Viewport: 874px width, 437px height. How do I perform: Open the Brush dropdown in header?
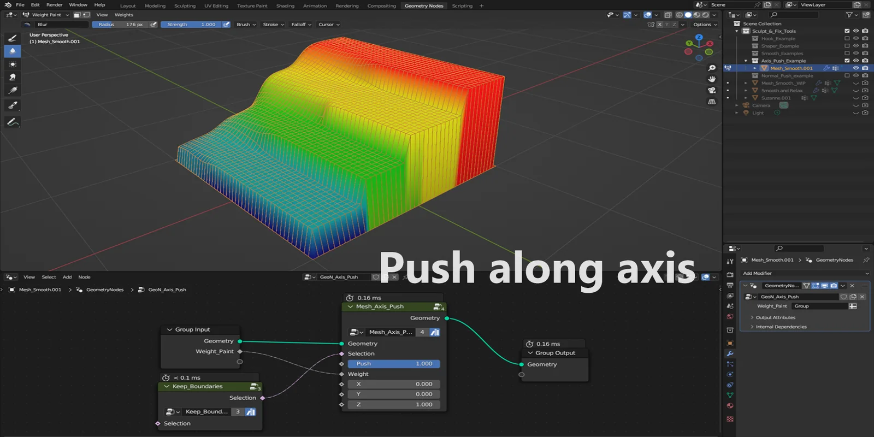(x=246, y=25)
